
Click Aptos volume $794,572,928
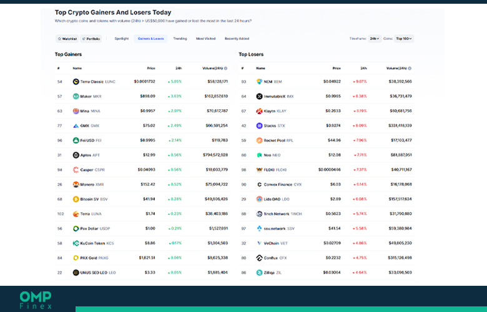[215, 155]
